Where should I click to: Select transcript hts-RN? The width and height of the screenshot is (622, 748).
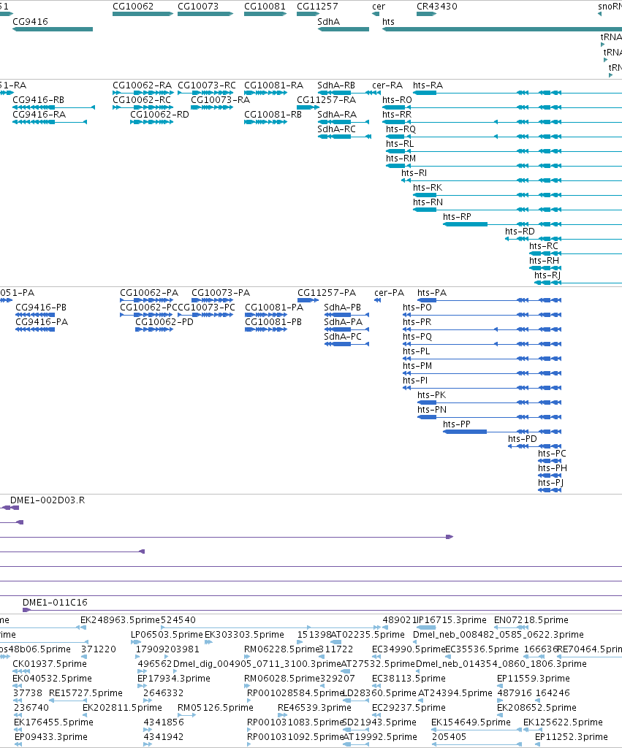pyautogui.click(x=517, y=210)
